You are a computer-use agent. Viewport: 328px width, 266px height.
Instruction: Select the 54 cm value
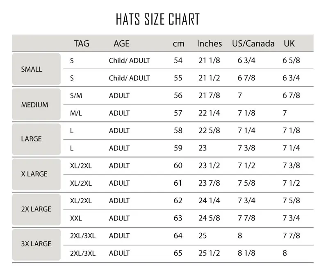coord(178,61)
